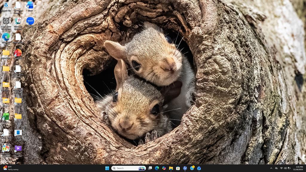Open Microsoft Edge desktop shortcut
This screenshot has height=172, width=306.
(6, 37)
